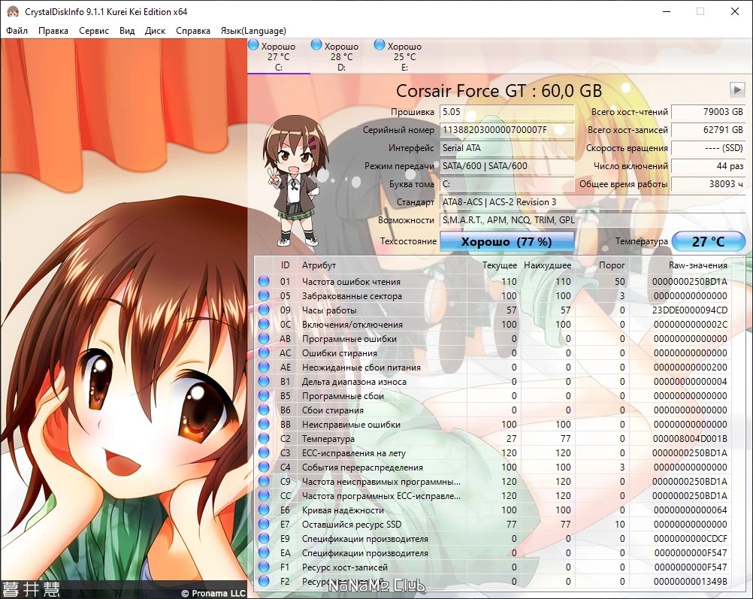
Task: Click status orb for attribute EA
Action: (264, 552)
